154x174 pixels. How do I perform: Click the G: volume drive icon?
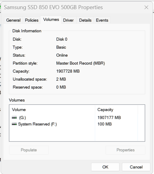14,117
